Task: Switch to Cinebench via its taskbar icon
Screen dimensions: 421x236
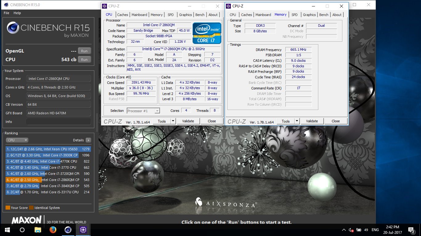Action: click(68, 230)
